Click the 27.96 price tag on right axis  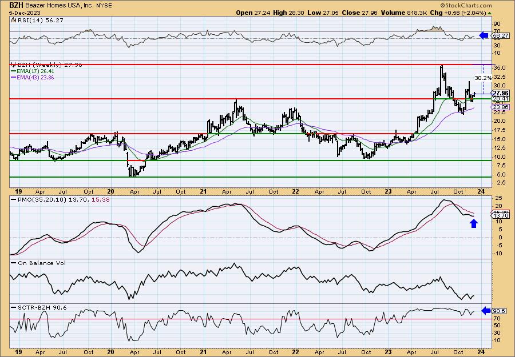coord(501,93)
